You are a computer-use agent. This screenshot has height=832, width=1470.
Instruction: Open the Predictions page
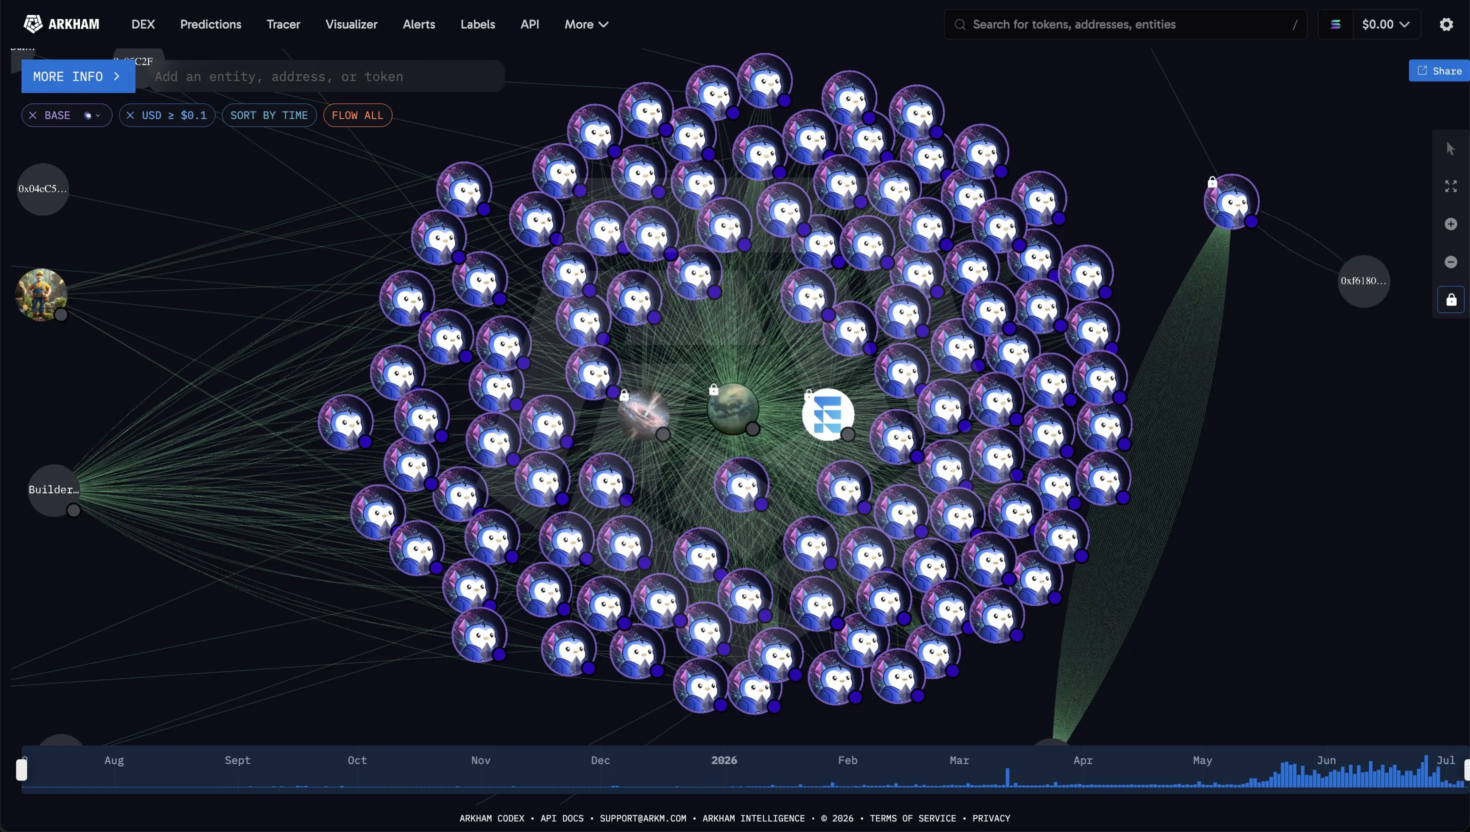(x=211, y=24)
